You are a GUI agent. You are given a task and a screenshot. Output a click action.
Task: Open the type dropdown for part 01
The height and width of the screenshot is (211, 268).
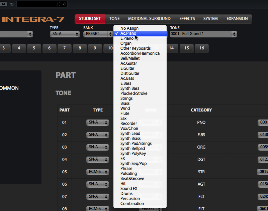tap(98, 122)
